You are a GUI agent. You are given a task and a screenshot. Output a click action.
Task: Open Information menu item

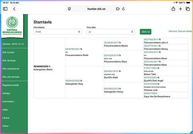[x=8, y=102]
